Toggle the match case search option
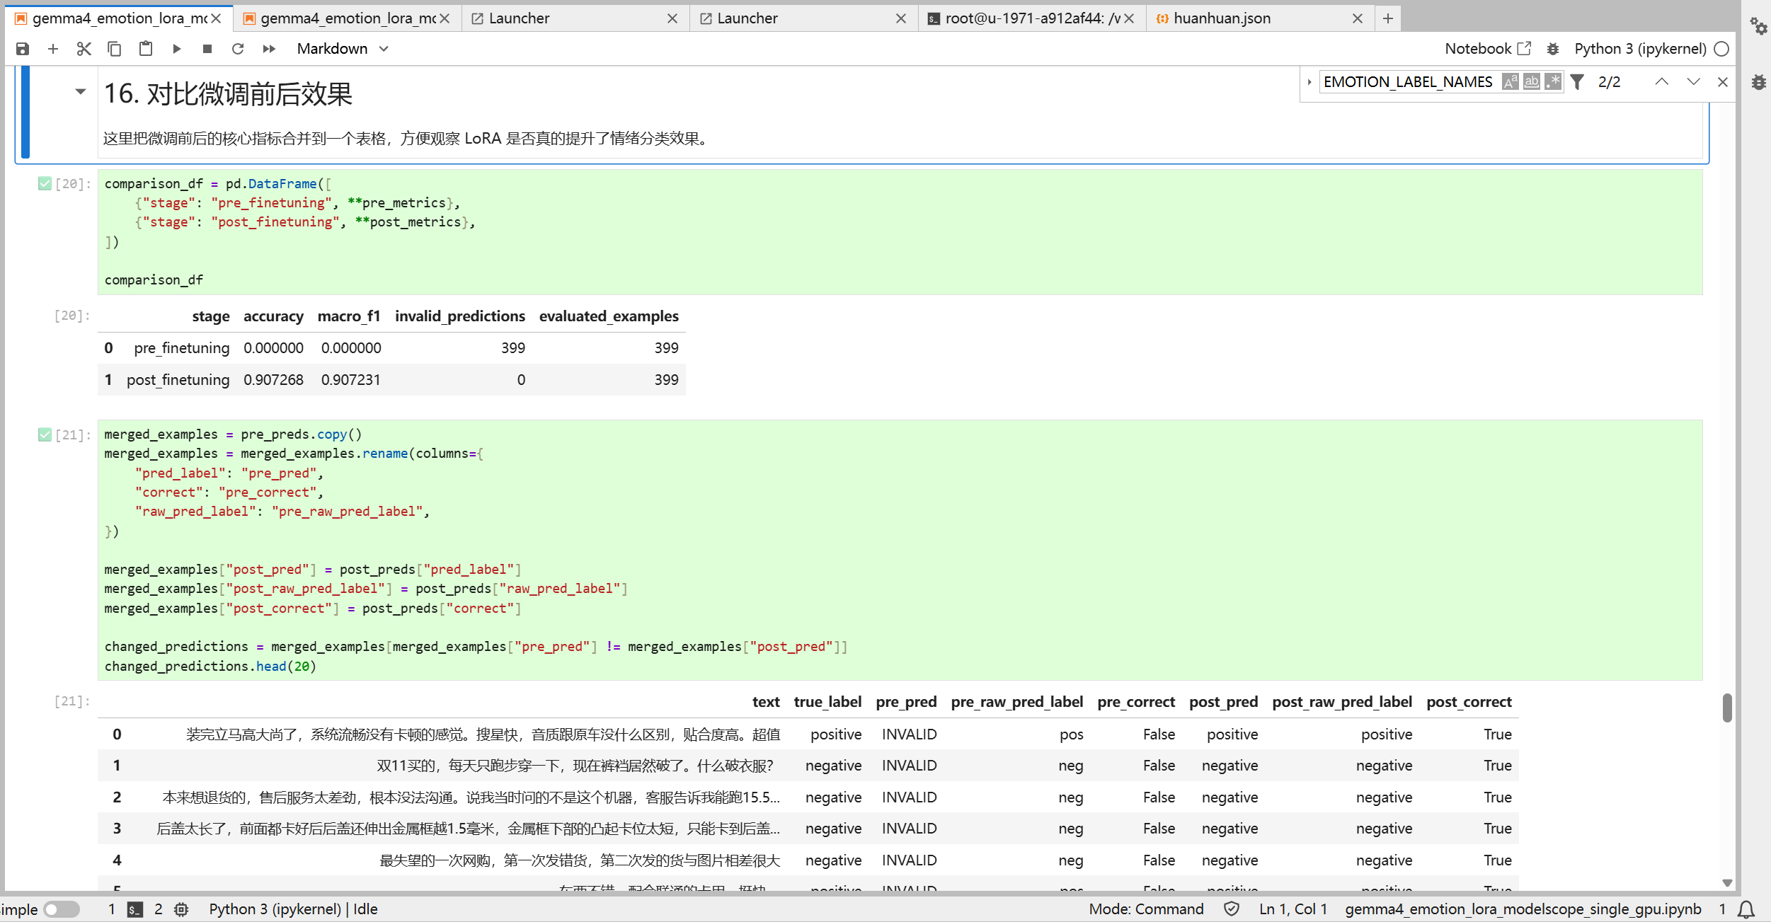 click(1511, 82)
